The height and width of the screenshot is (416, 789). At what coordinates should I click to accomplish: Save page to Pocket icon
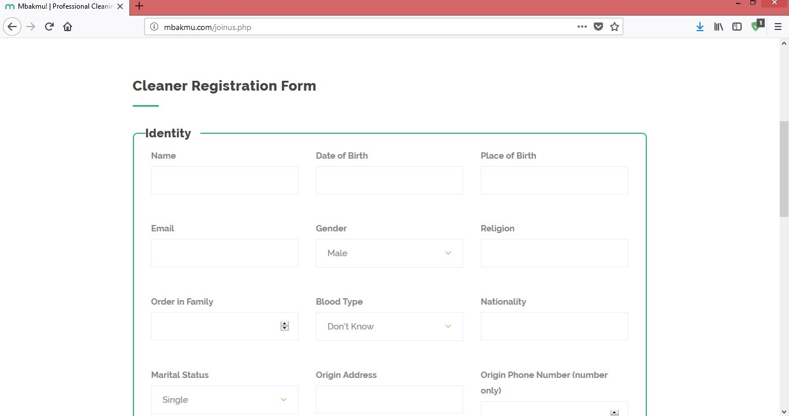(x=598, y=27)
